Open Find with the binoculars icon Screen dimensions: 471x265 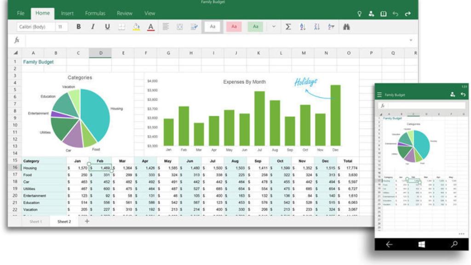pyautogui.click(x=346, y=27)
